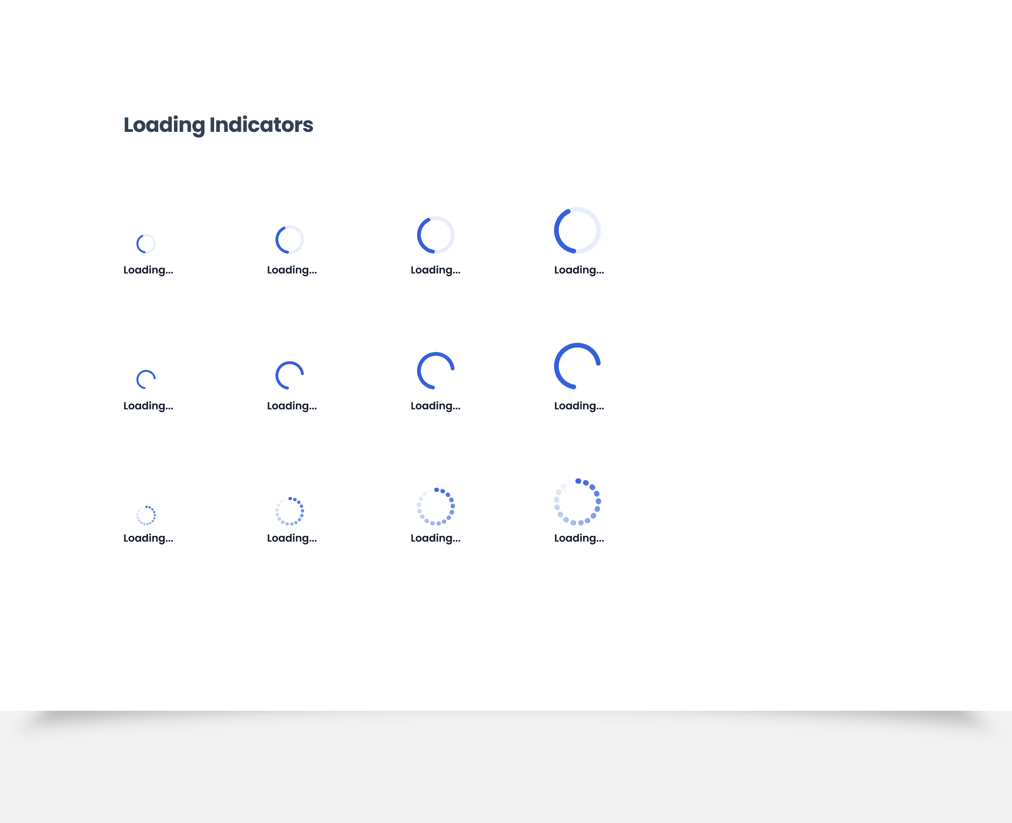Screen dimensions: 1012x823
Task: Click the smallest trackless arc spinner
Action: [x=146, y=379]
